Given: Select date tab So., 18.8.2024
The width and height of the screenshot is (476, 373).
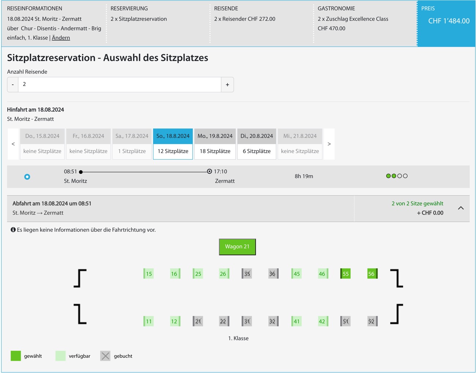Looking at the screenshot, I should click(173, 144).
